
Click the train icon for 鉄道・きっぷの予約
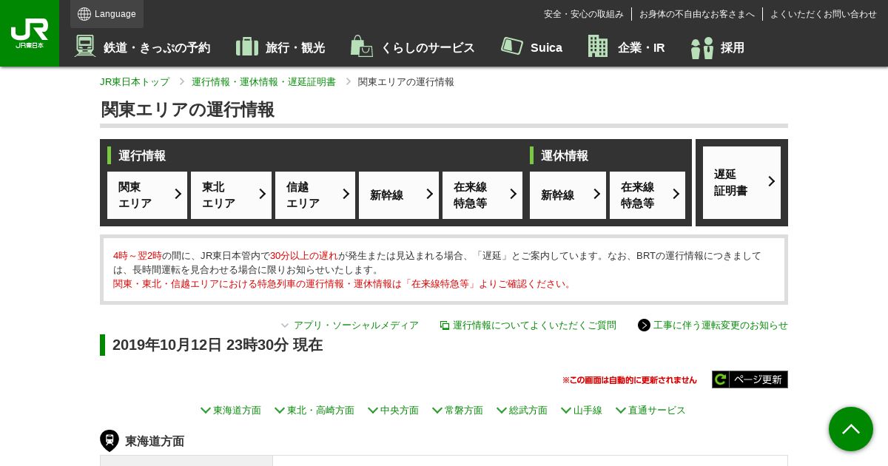tap(85, 46)
